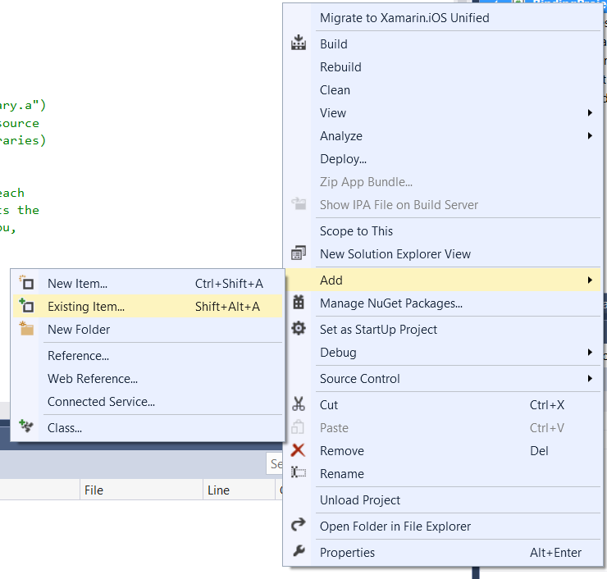
Task: Select the Clean menu entry
Action: tap(441, 89)
